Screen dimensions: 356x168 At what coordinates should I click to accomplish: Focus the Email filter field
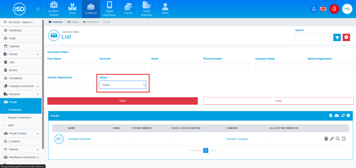(175, 66)
